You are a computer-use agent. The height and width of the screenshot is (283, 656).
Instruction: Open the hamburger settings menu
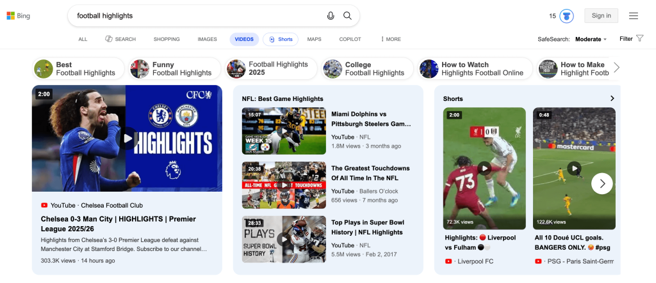634,16
